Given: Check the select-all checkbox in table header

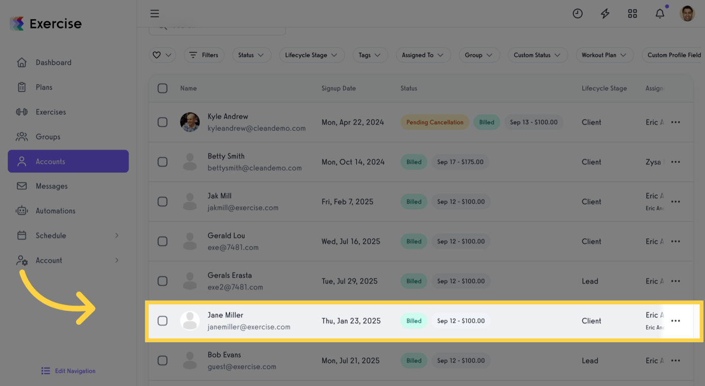Looking at the screenshot, I should click(163, 88).
